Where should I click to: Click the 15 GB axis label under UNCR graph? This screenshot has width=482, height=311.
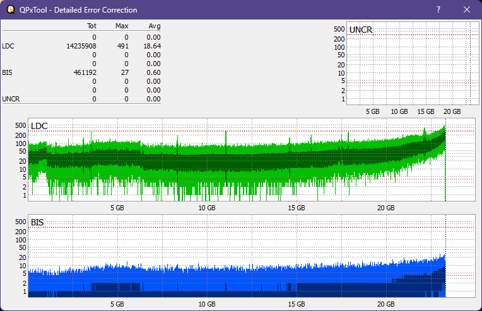pyautogui.click(x=426, y=111)
